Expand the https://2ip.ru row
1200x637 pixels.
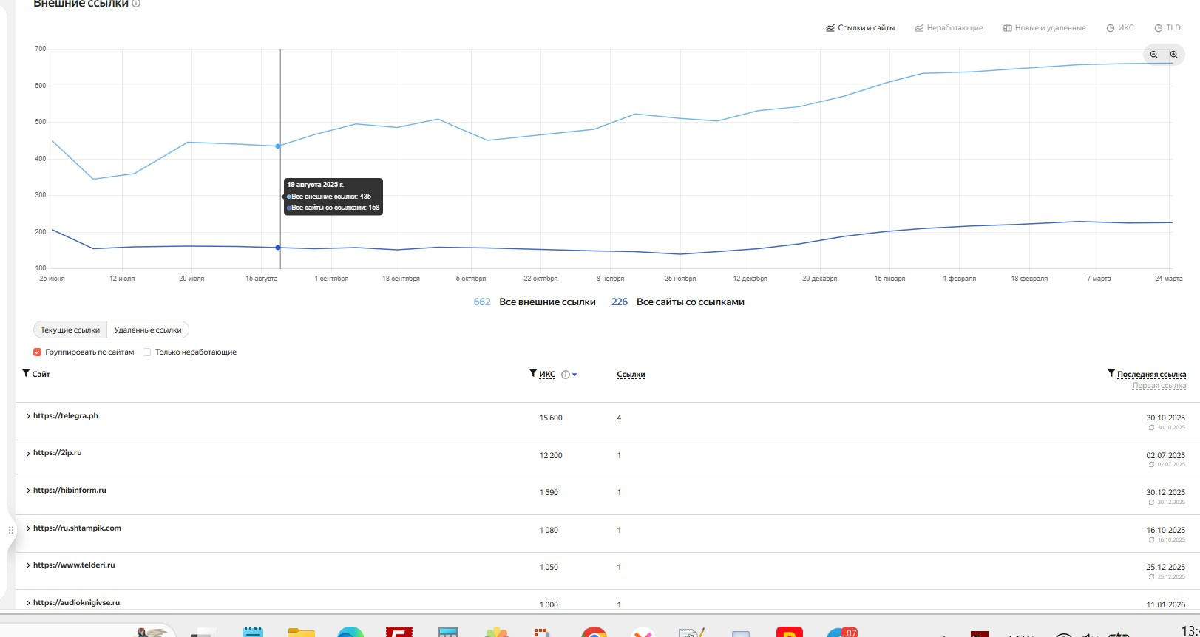click(x=28, y=453)
